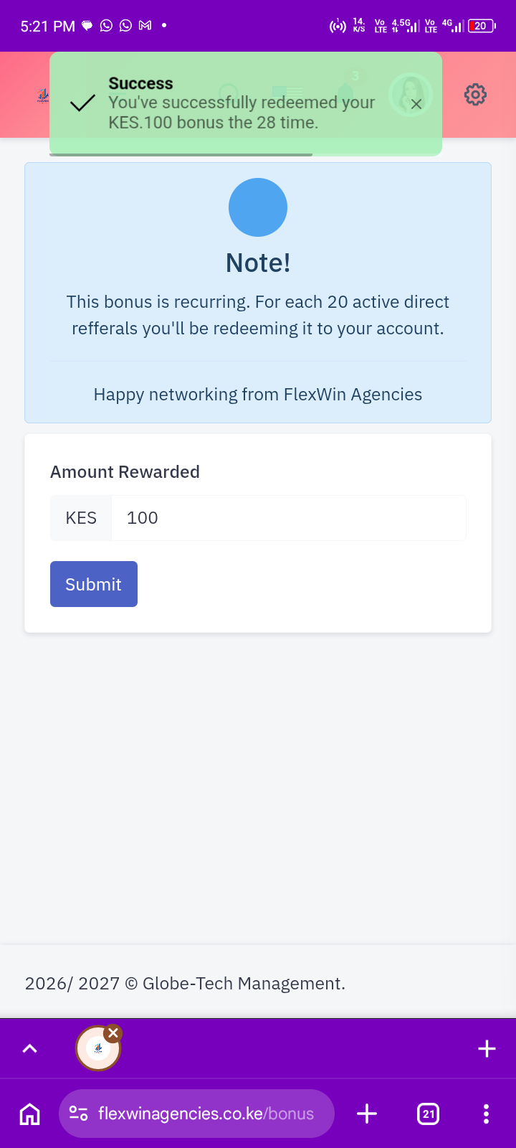Dismiss the Success notification toast
Screen dimensions: 516x1148
pyautogui.click(x=416, y=104)
